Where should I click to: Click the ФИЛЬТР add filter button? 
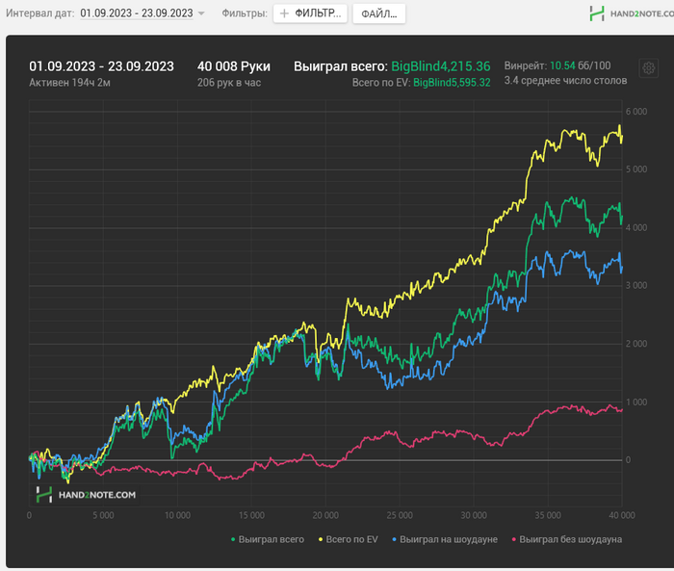[x=310, y=13]
